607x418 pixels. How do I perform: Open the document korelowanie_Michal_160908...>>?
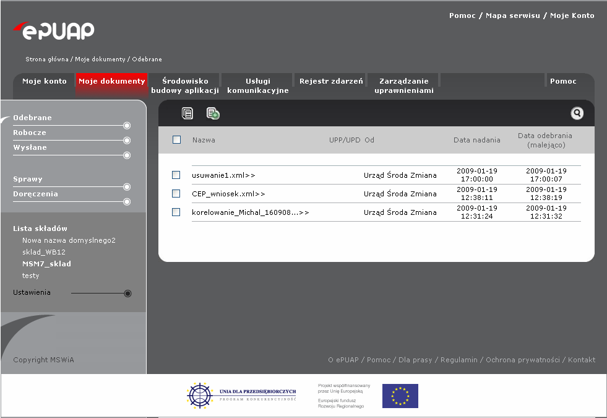251,212
